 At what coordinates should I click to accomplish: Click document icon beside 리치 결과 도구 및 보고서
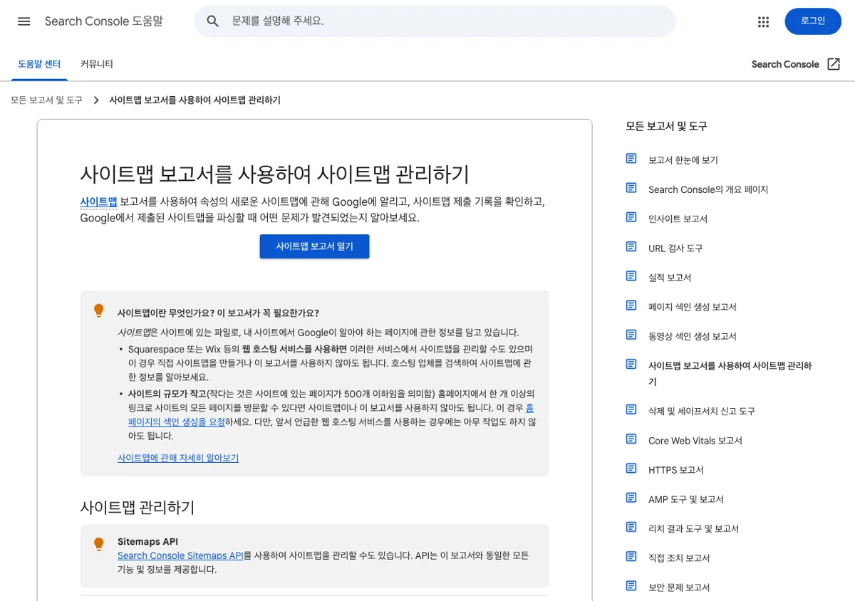(x=631, y=527)
